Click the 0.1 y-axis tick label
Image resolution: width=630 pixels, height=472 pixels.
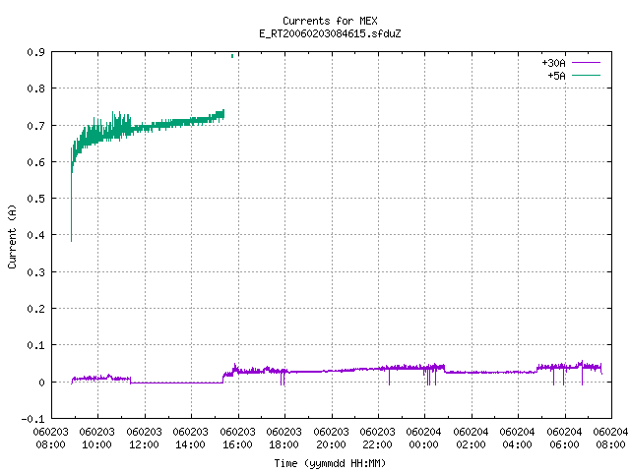point(35,345)
